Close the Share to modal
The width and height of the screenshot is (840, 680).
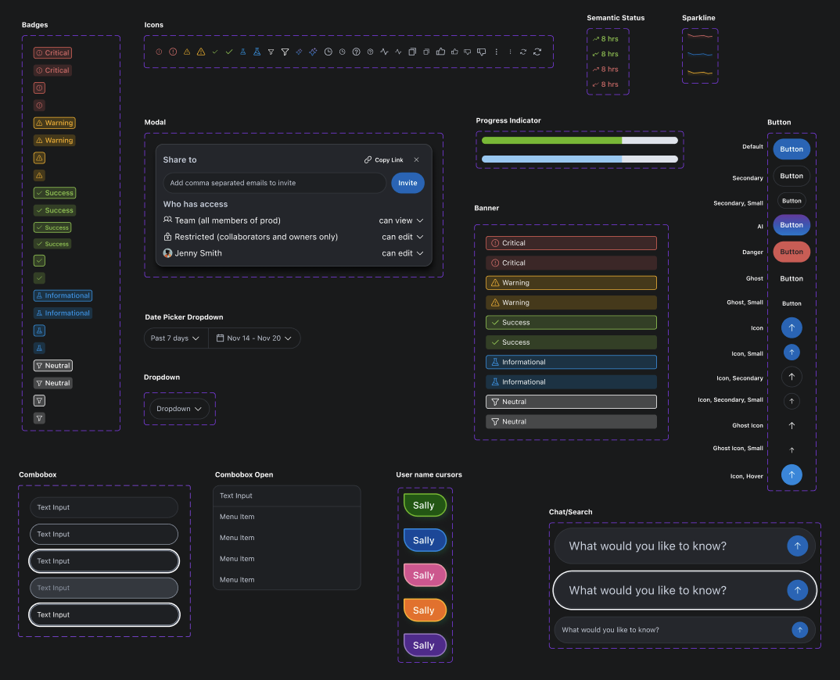coord(416,159)
